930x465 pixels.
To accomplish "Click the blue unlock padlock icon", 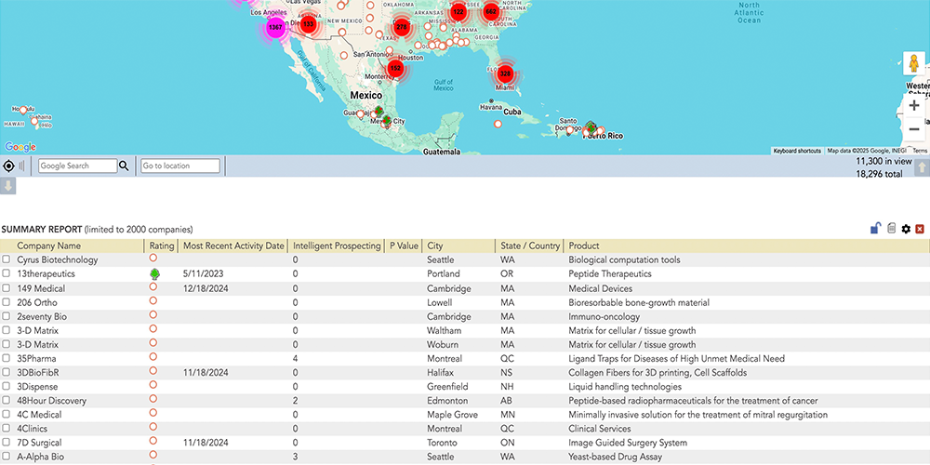I will (x=875, y=229).
